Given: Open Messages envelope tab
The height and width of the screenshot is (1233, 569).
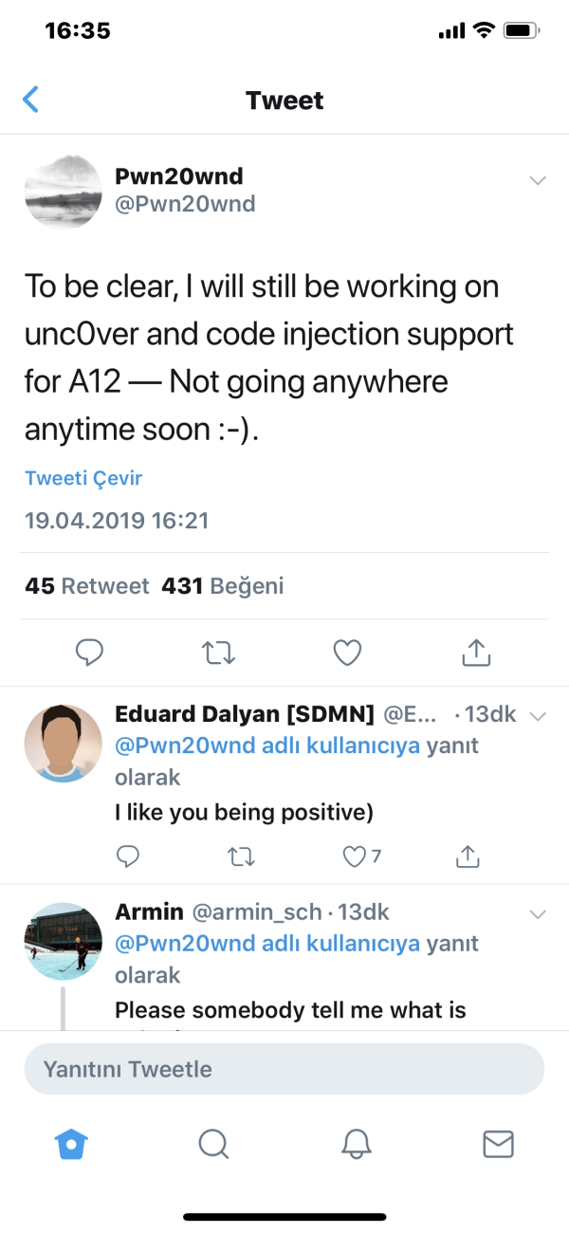Looking at the screenshot, I should (x=498, y=1145).
